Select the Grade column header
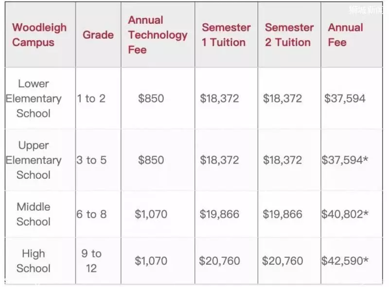Image resolution: width=389 pixels, height=287 pixels. 98,35
